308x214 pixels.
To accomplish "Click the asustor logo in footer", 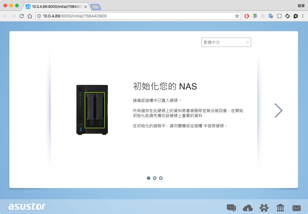I will [x=27, y=206].
